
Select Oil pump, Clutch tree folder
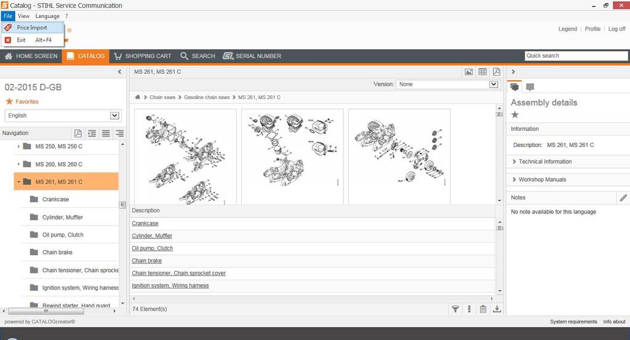point(63,235)
